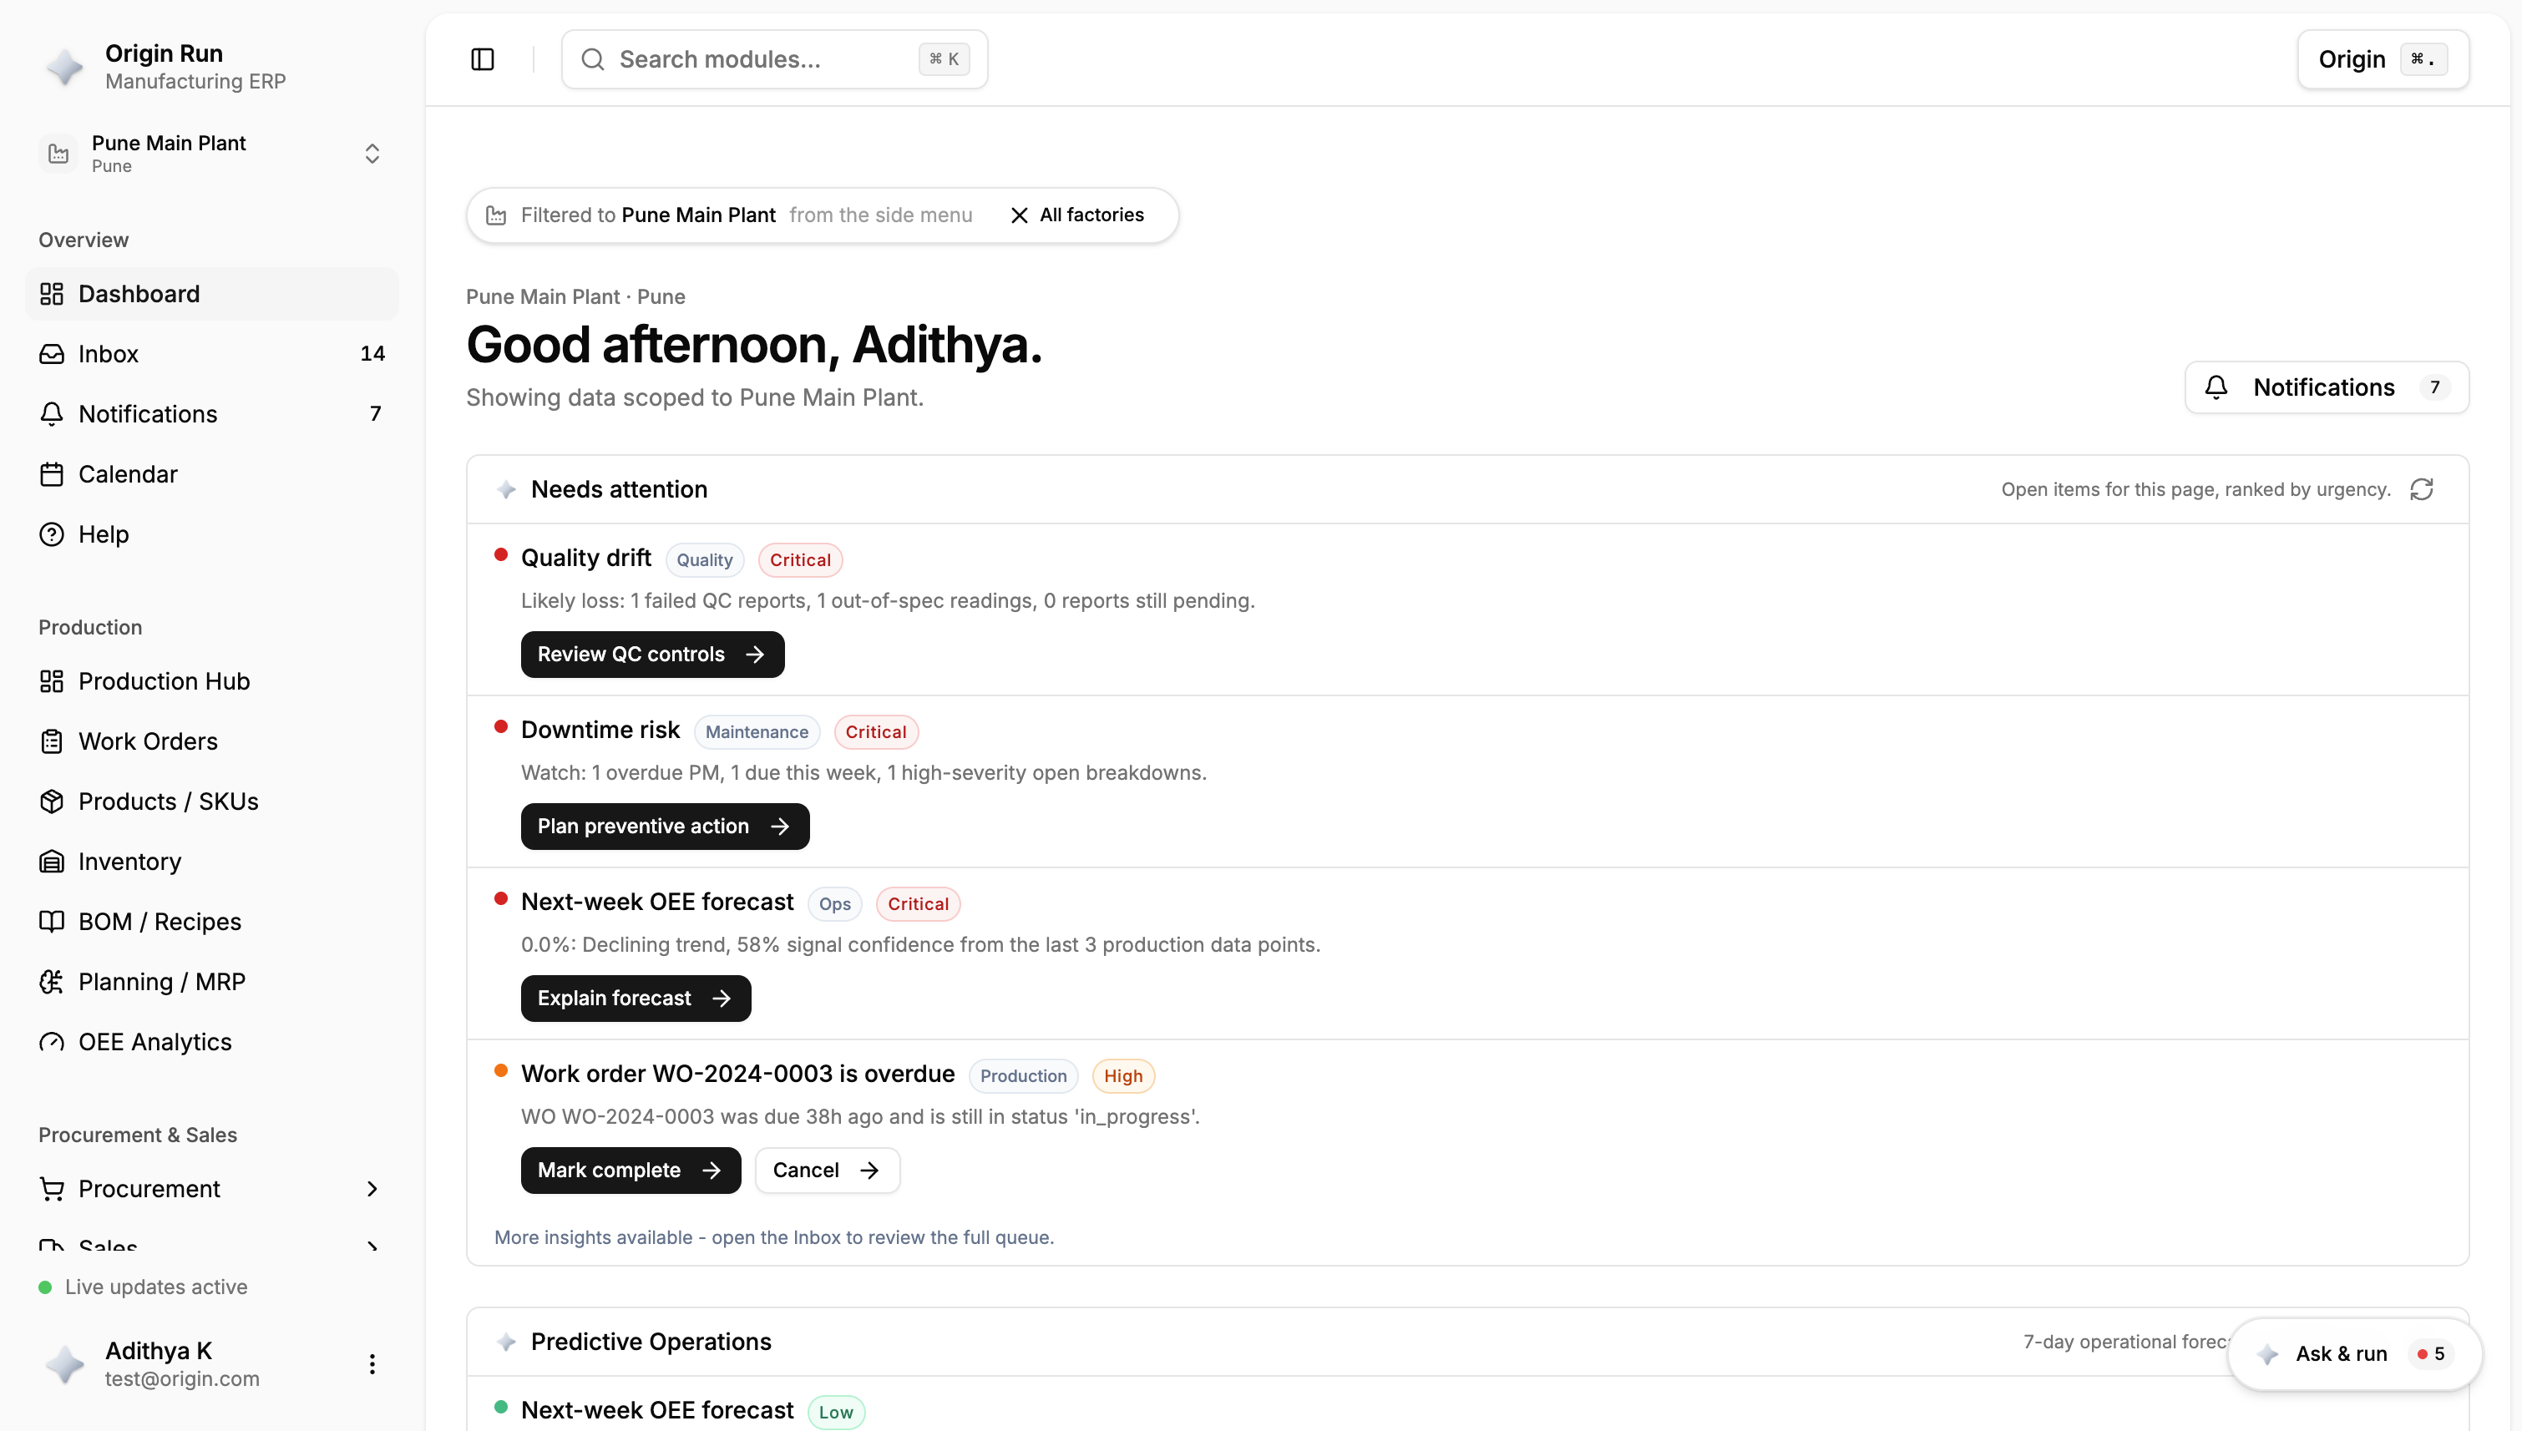Click the Inbox count badge 14
Viewport: 2522px width, 1431px height.
pyautogui.click(x=372, y=354)
